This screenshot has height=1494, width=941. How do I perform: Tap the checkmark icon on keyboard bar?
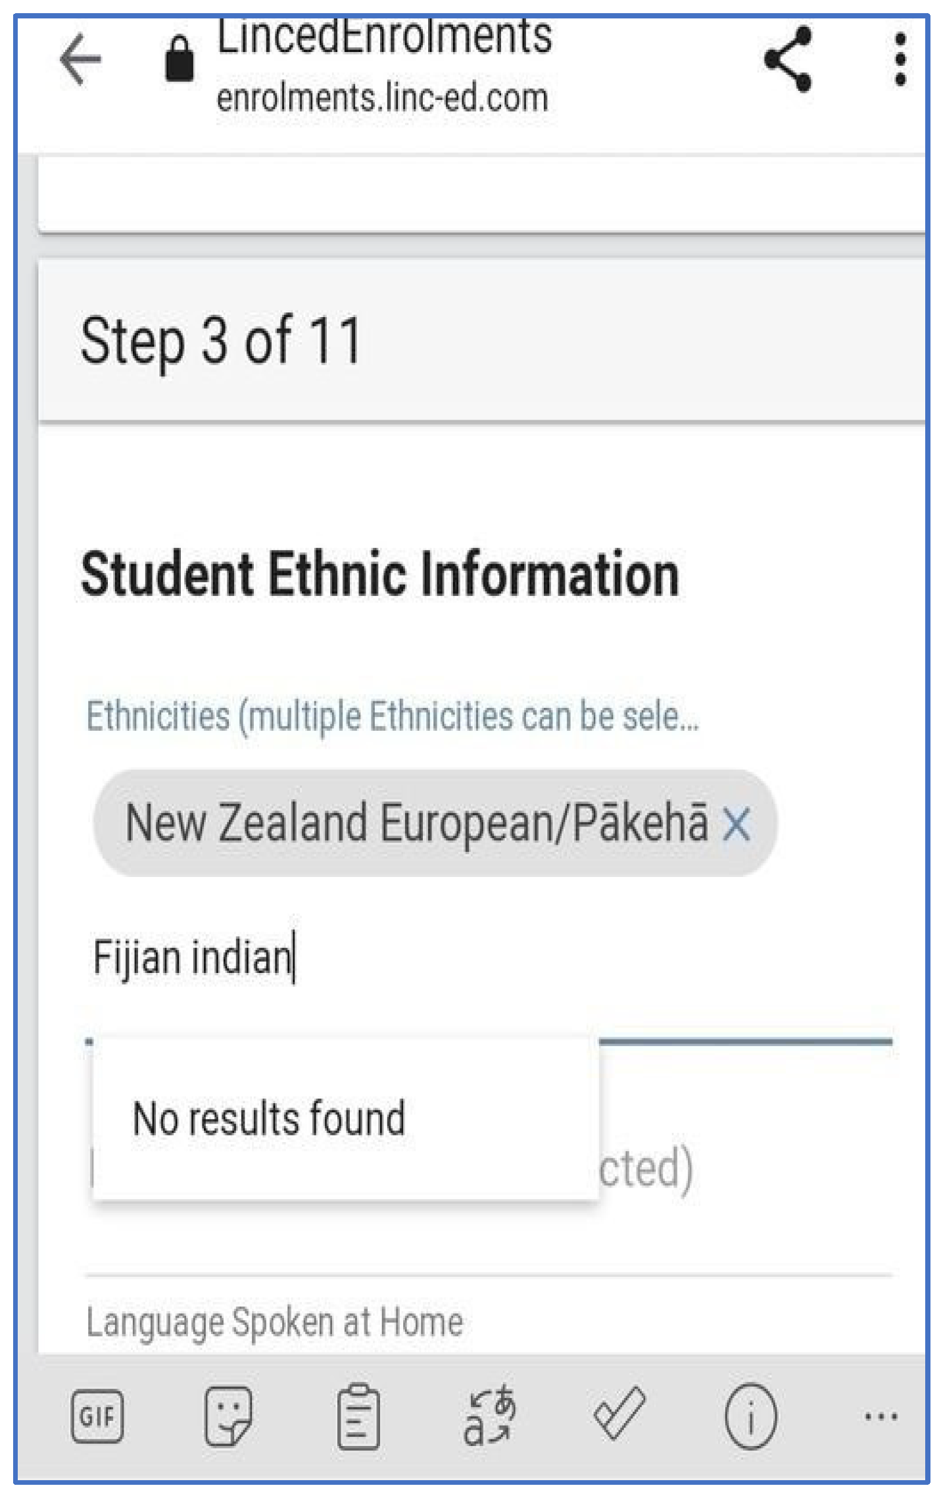[x=619, y=1413]
